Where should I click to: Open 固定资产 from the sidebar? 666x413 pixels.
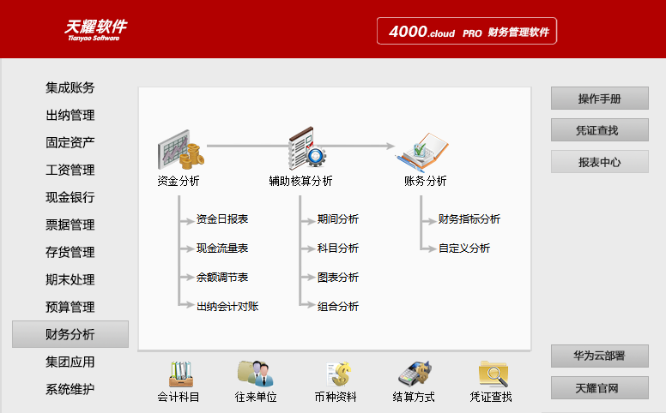70,142
